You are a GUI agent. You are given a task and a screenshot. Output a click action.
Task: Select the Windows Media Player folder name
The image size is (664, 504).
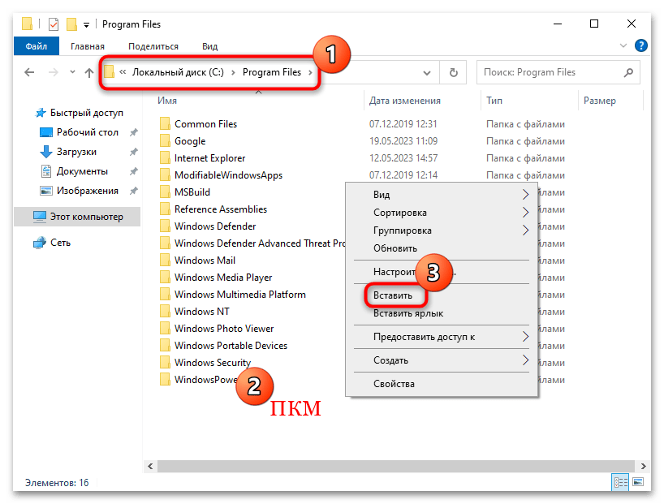pyautogui.click(x=223, y=277)
